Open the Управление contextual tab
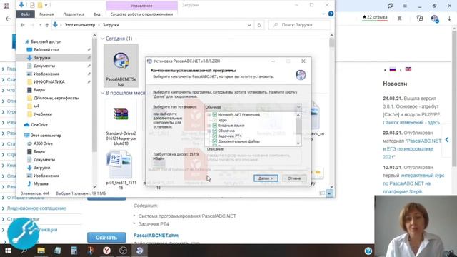 point(141,6)
